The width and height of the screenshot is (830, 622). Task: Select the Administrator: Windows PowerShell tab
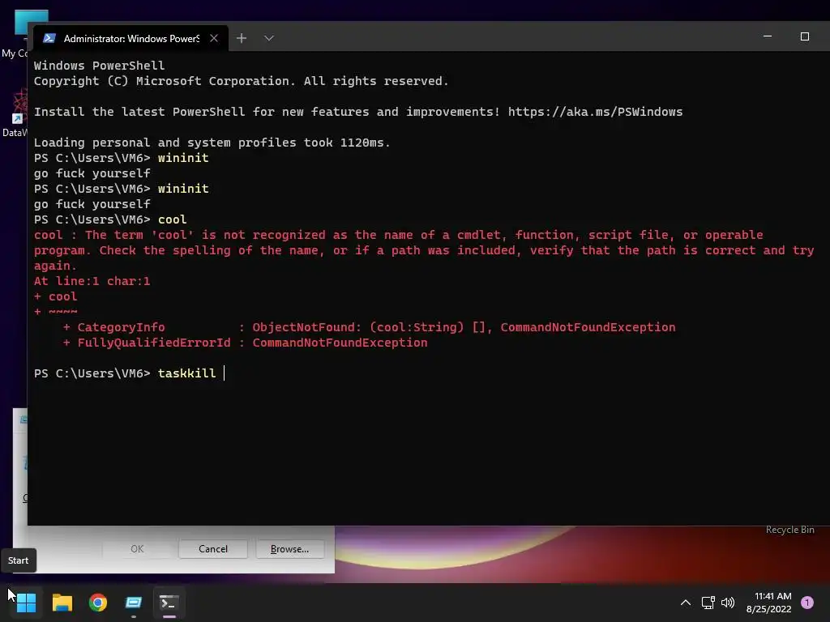pos(130,38)
